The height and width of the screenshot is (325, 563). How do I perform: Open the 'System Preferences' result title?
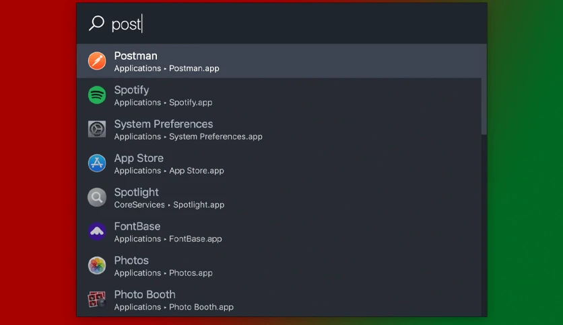tap(164, 124)
